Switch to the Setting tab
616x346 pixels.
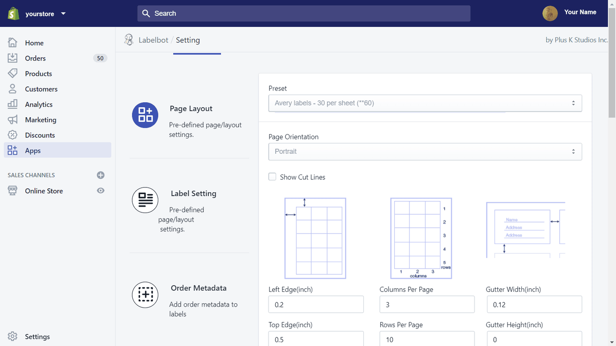(x=188, y=40)
